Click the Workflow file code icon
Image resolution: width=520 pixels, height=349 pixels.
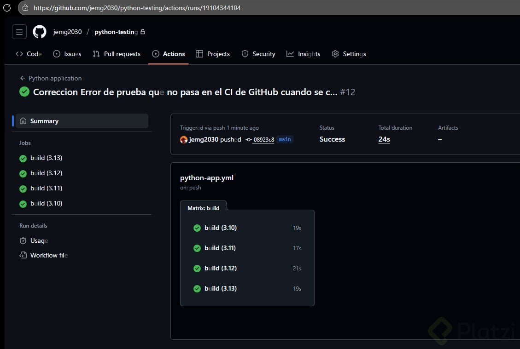pos(23,255)
